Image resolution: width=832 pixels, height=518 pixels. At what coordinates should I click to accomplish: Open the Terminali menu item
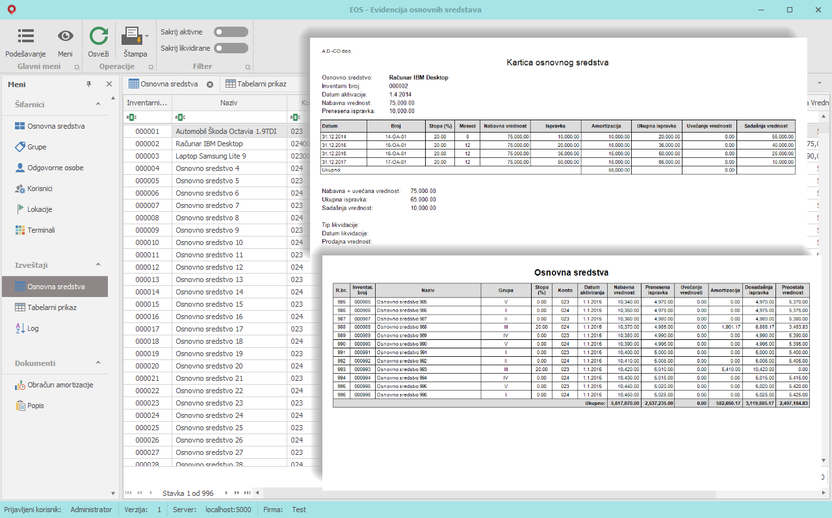click(x=55, y=230)
